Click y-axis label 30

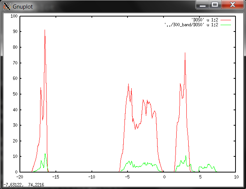(15, 125)
